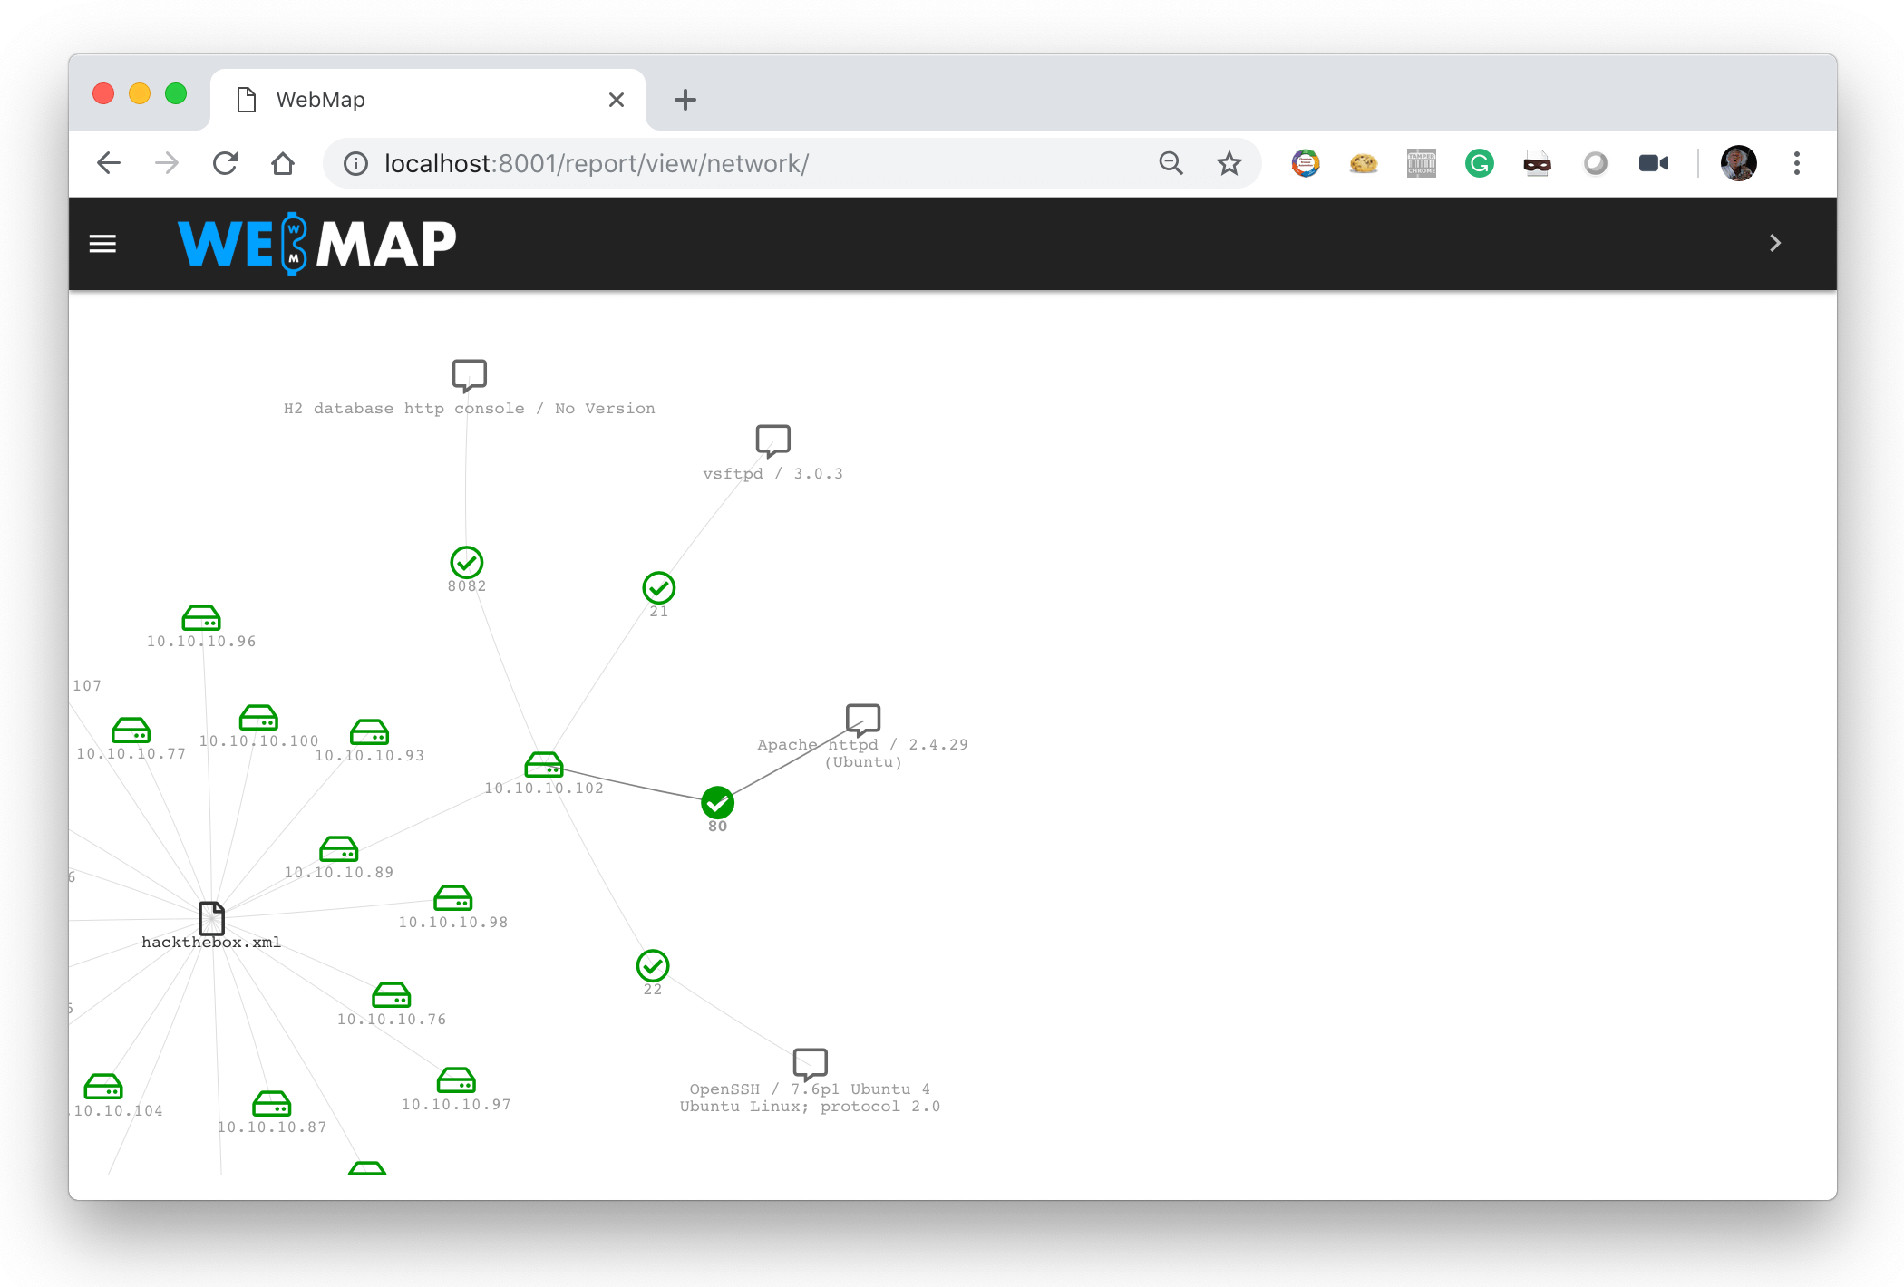Open the profile avatar account menu

click(x=1738, y=163)
